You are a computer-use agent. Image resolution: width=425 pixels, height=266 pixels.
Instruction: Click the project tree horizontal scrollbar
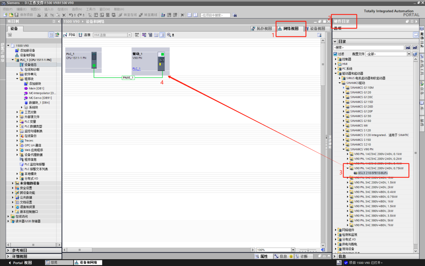33,245
